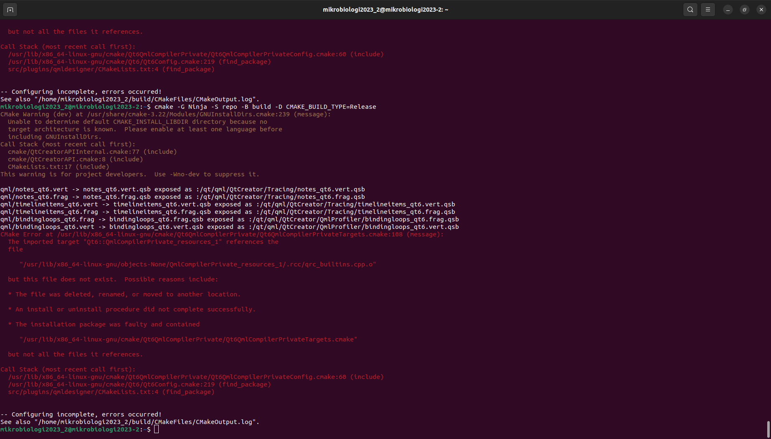Click the QtCreatorAPIInternal.cmake:77 call stack entry
The height and width of the screenshot is (439, 771).
[92, 152]
